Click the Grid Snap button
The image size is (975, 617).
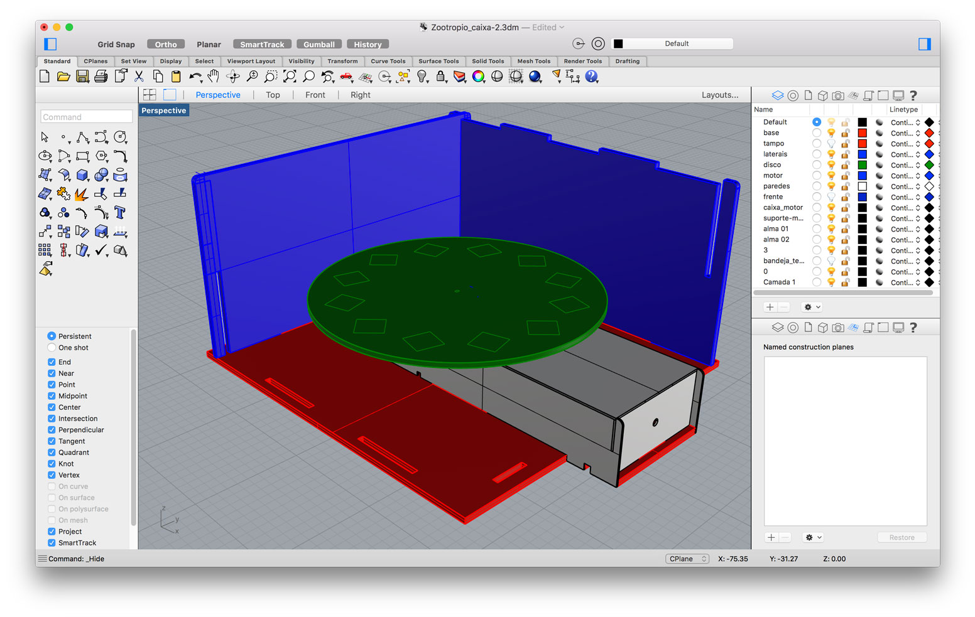pyautogui.click(x=116, y=45)
